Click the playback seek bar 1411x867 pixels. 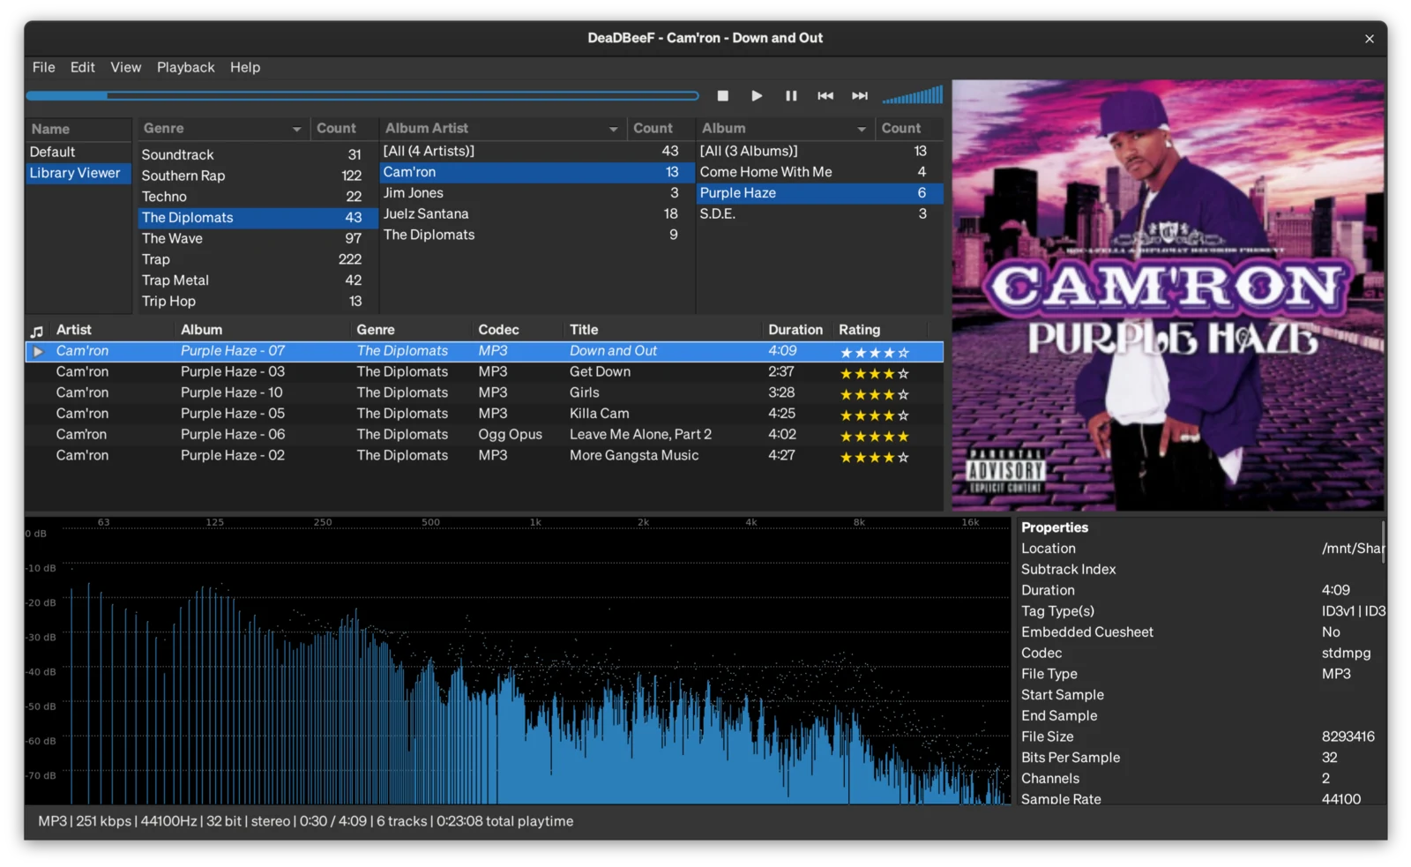click(x=362, y=95)
